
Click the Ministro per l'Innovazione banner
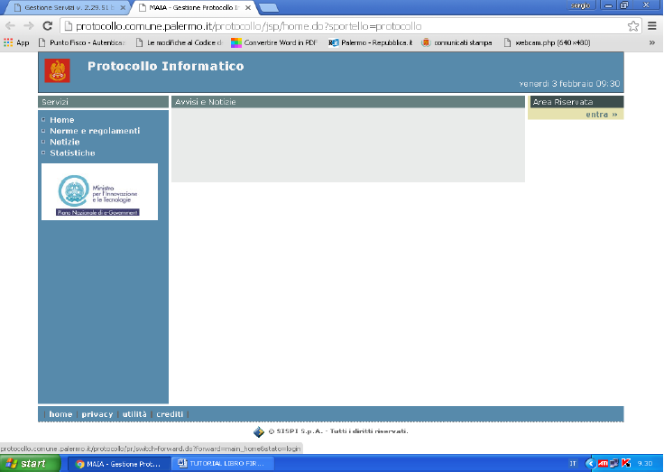[99, 192]
